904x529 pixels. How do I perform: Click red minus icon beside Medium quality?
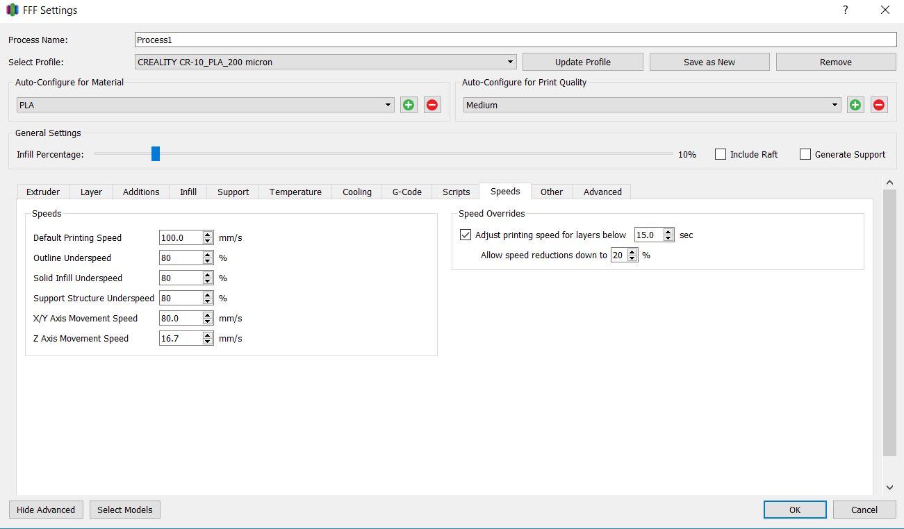pyautogui.click(x=879, y=105)
